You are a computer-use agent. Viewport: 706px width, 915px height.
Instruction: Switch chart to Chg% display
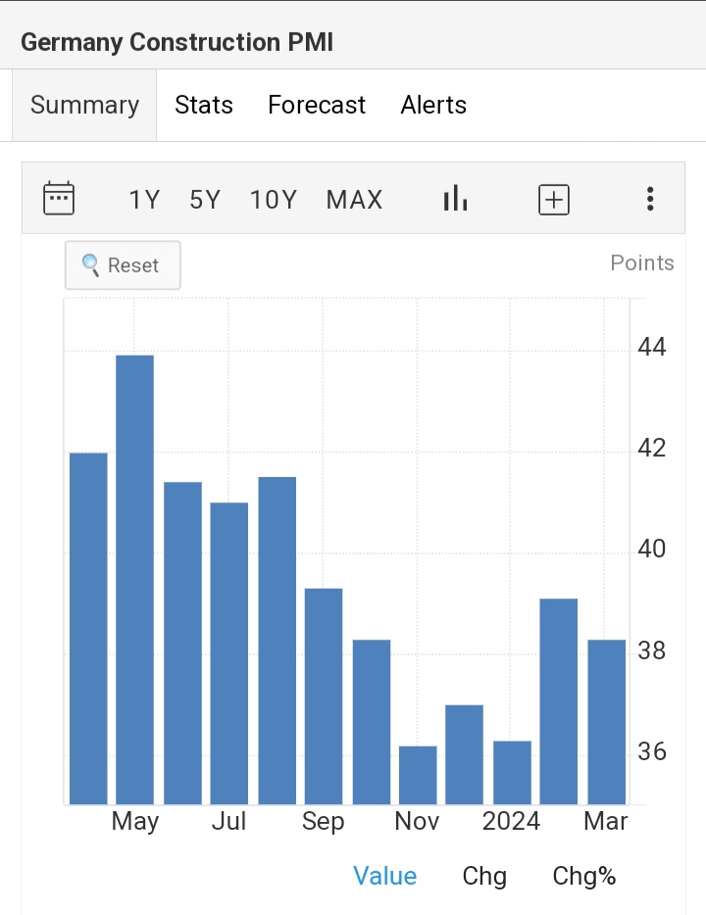(x=584, y=876)
